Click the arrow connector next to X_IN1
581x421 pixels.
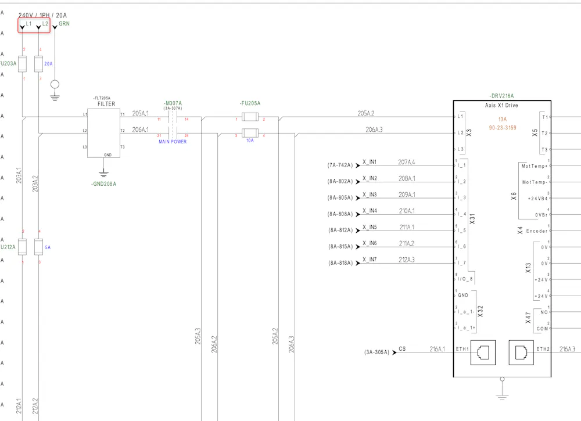[x=358, y=165]
